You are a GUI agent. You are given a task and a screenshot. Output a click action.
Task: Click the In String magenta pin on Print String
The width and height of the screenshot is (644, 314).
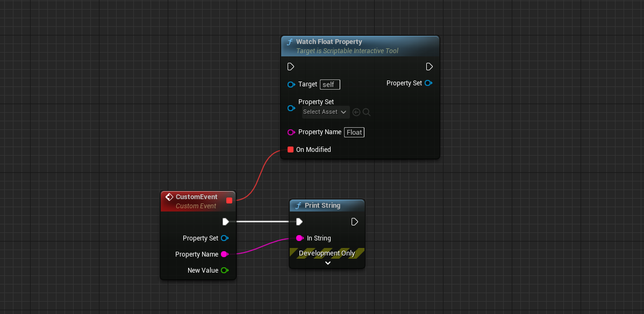[x=299, y=238]
